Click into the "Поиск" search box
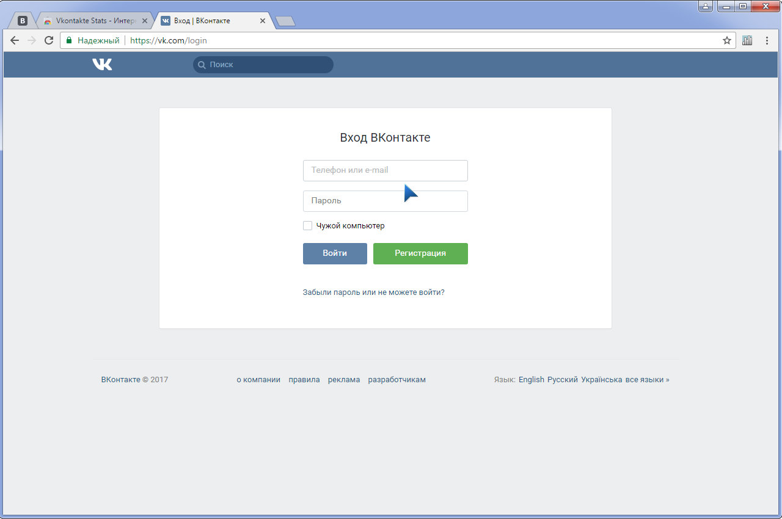This screenshot has width=782, height=519. [269, 65]
